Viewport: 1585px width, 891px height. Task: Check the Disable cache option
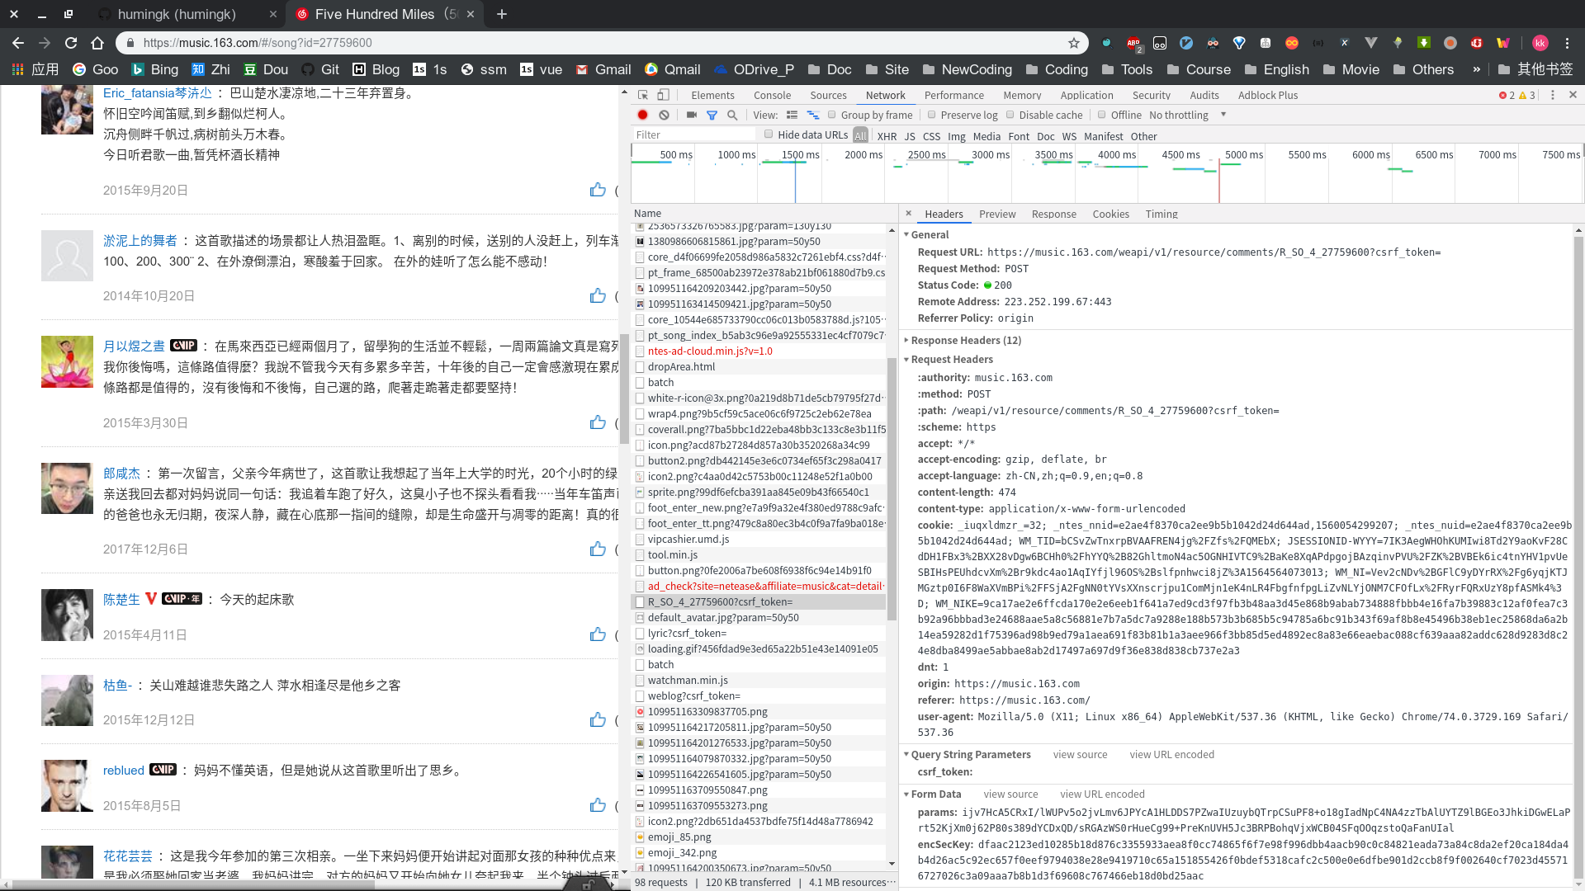coord(1010,115)
